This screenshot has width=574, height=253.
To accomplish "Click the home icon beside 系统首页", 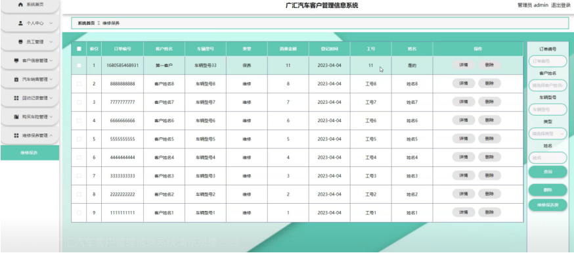I will (x=20, y=5).
